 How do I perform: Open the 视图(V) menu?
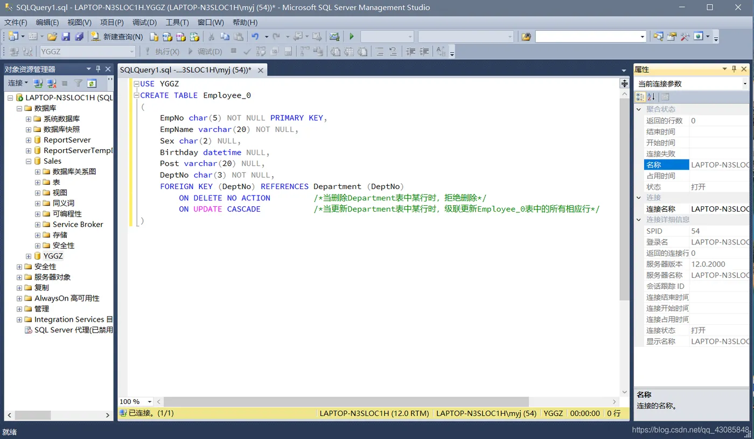tap(79, 22)
